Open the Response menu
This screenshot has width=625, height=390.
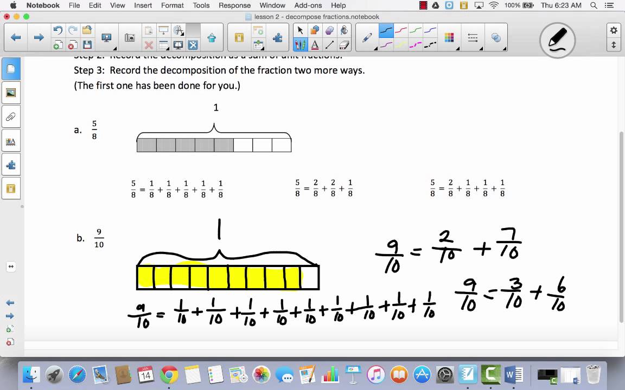(234, 5)
